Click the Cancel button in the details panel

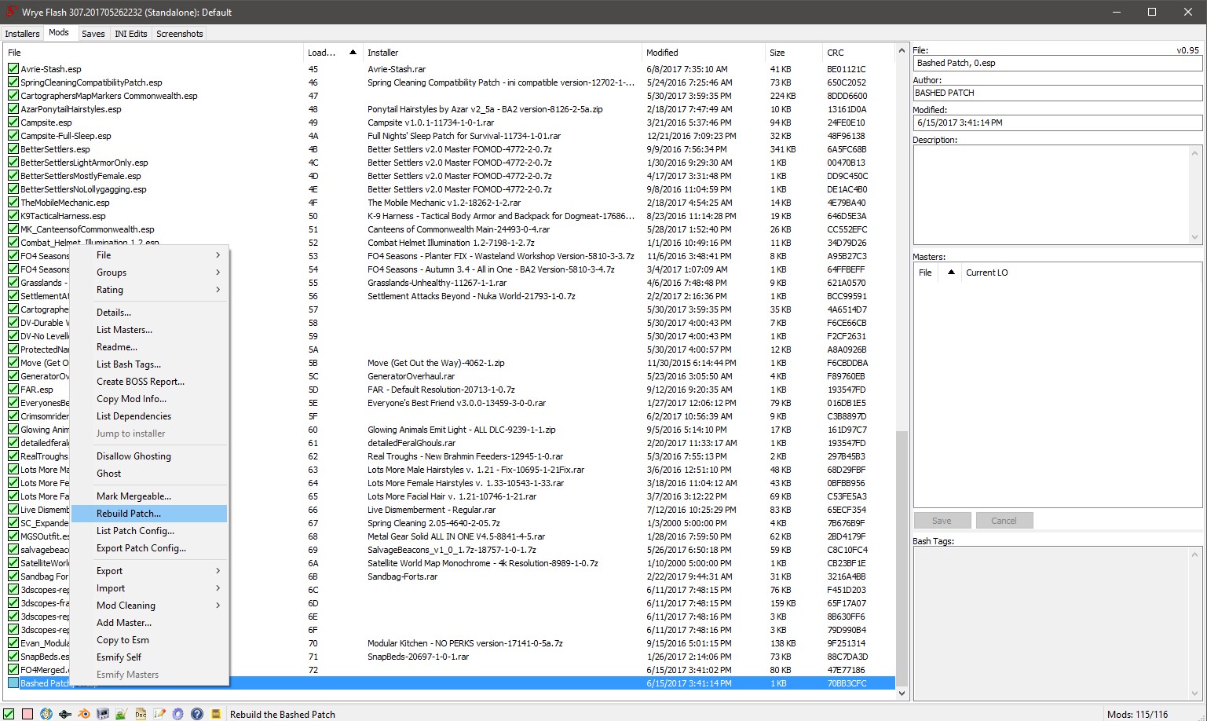(x=1004, y=521)
